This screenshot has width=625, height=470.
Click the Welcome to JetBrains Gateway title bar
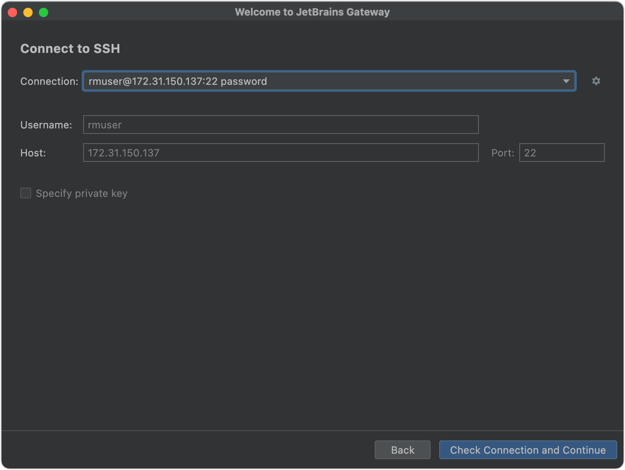pos(312,12)
